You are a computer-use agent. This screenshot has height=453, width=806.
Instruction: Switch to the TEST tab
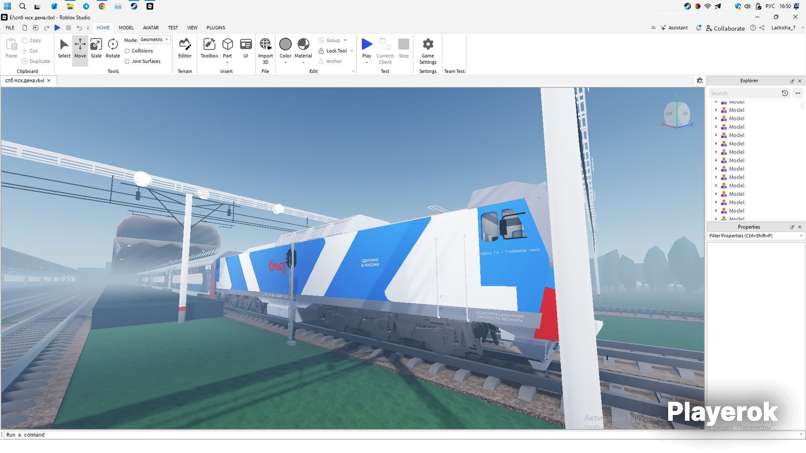[173, 28]
